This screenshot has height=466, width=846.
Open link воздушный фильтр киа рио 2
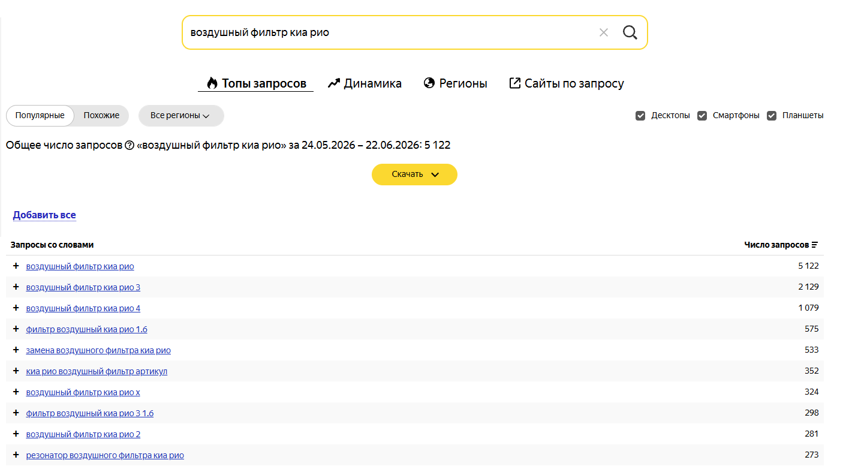pyautogui.click(x=83, y=434)
